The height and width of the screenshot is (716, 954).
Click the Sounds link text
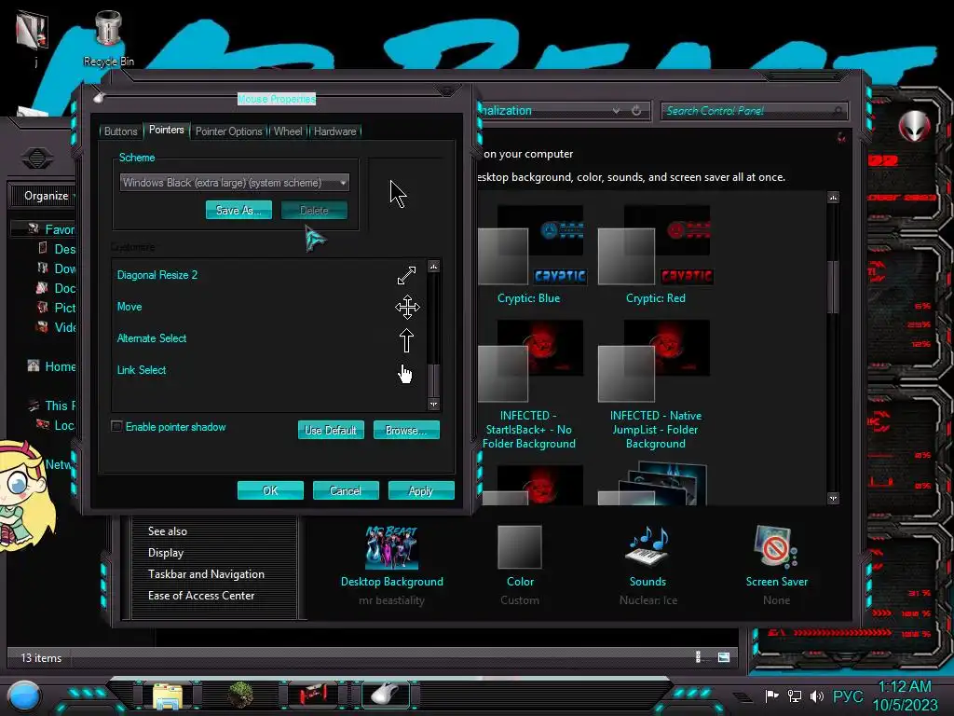click(x=647, y=582)
